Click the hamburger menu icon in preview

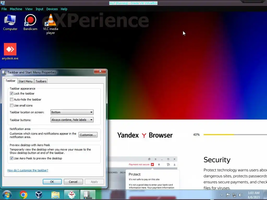155,159
